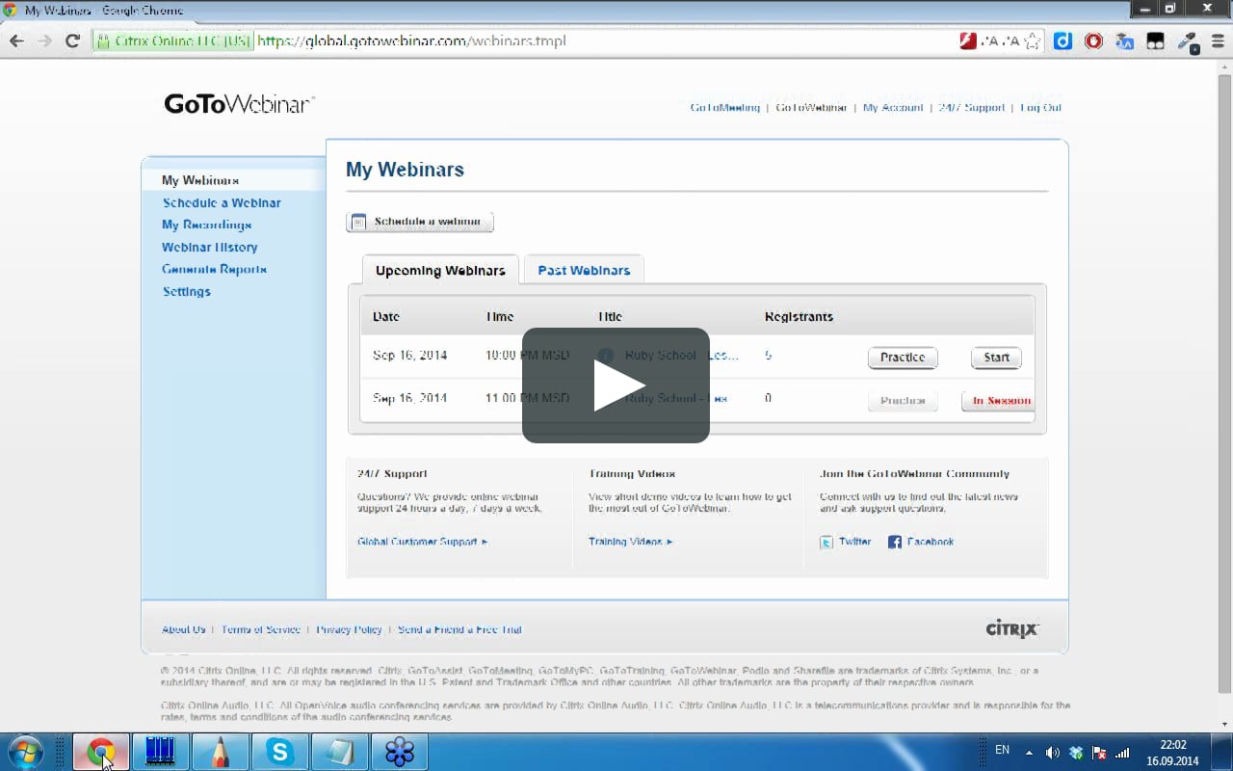
Task: Bookmark the page with star icon
Action: pyautogui.click(x=1033, y=41)
